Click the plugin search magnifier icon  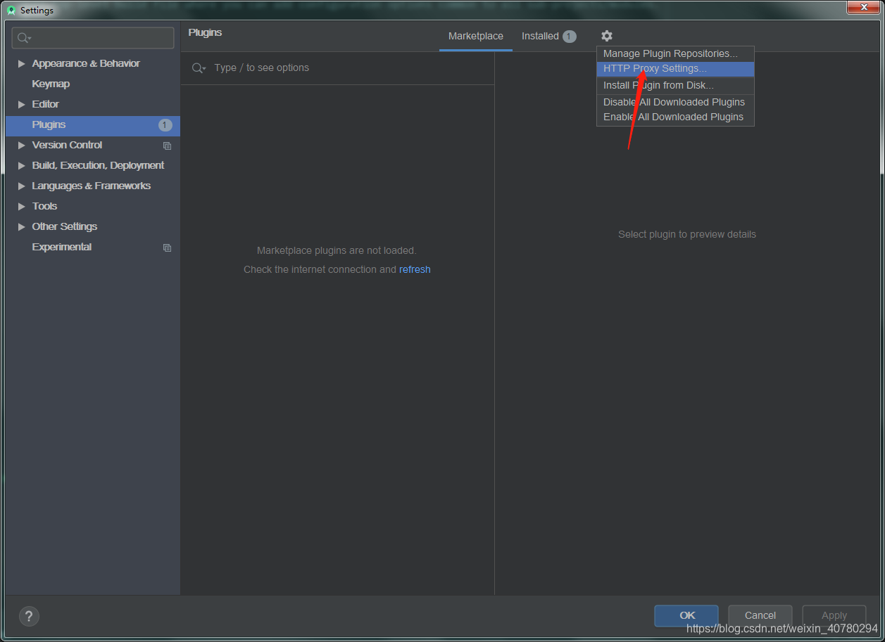click(x=199, y=68)
